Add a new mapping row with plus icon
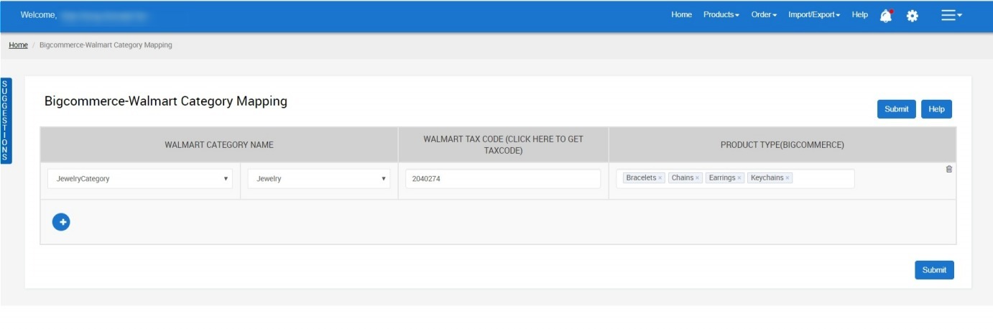The image size is (993, 329). click(61, 222)
